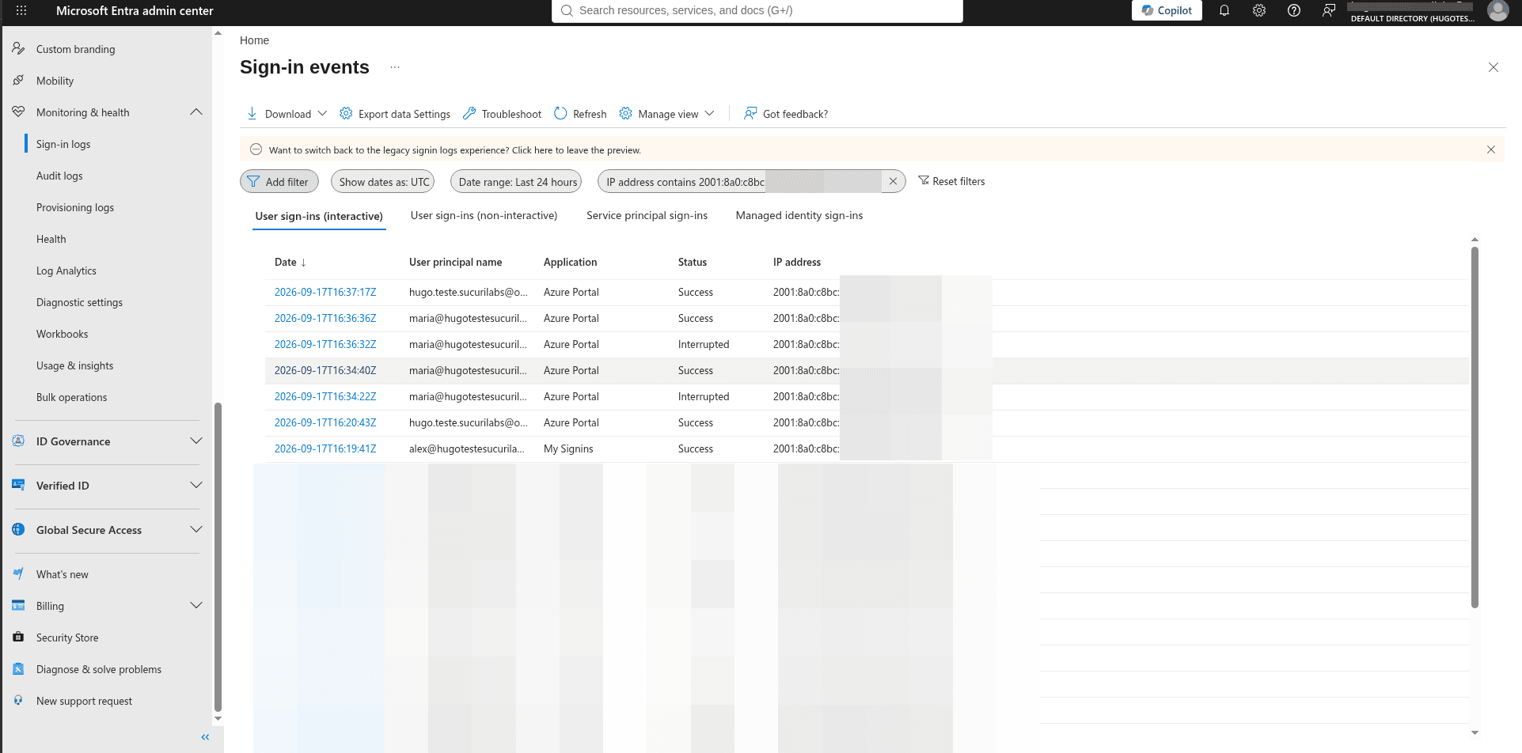Screen dimensions: 1522x753
Task: Reset all filters
Action: coord(951,181)
